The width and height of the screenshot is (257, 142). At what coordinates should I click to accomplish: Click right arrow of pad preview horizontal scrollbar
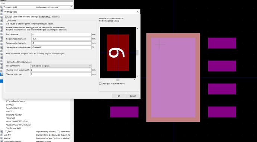(134, 80)
